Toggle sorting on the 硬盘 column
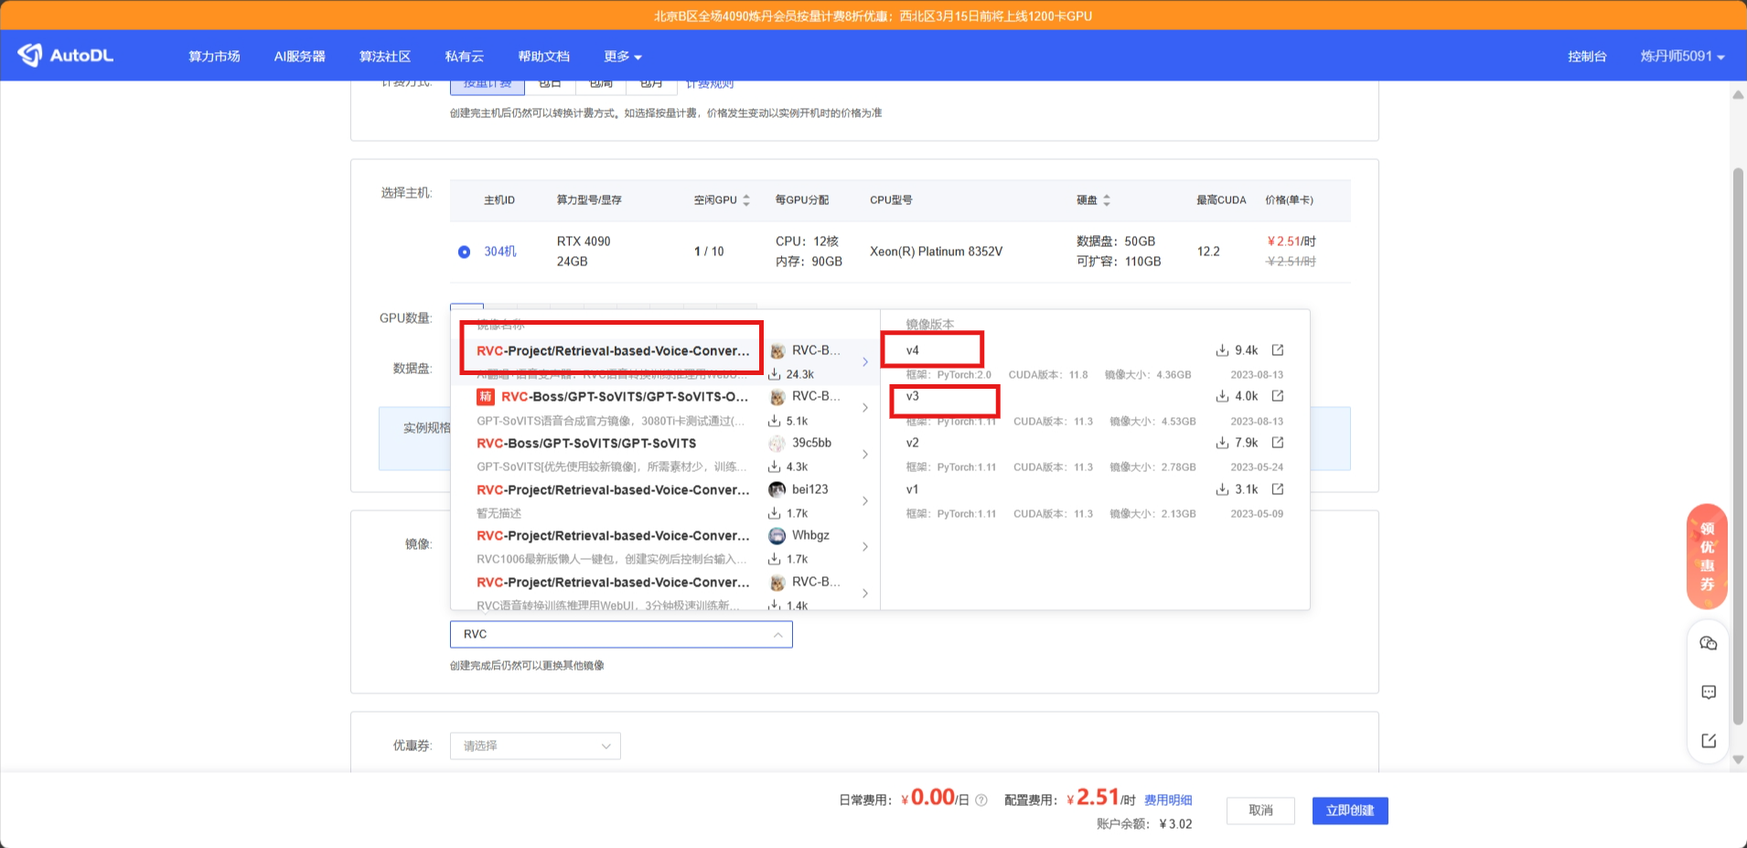The image size is (1747, 848). coord(1106,199)
